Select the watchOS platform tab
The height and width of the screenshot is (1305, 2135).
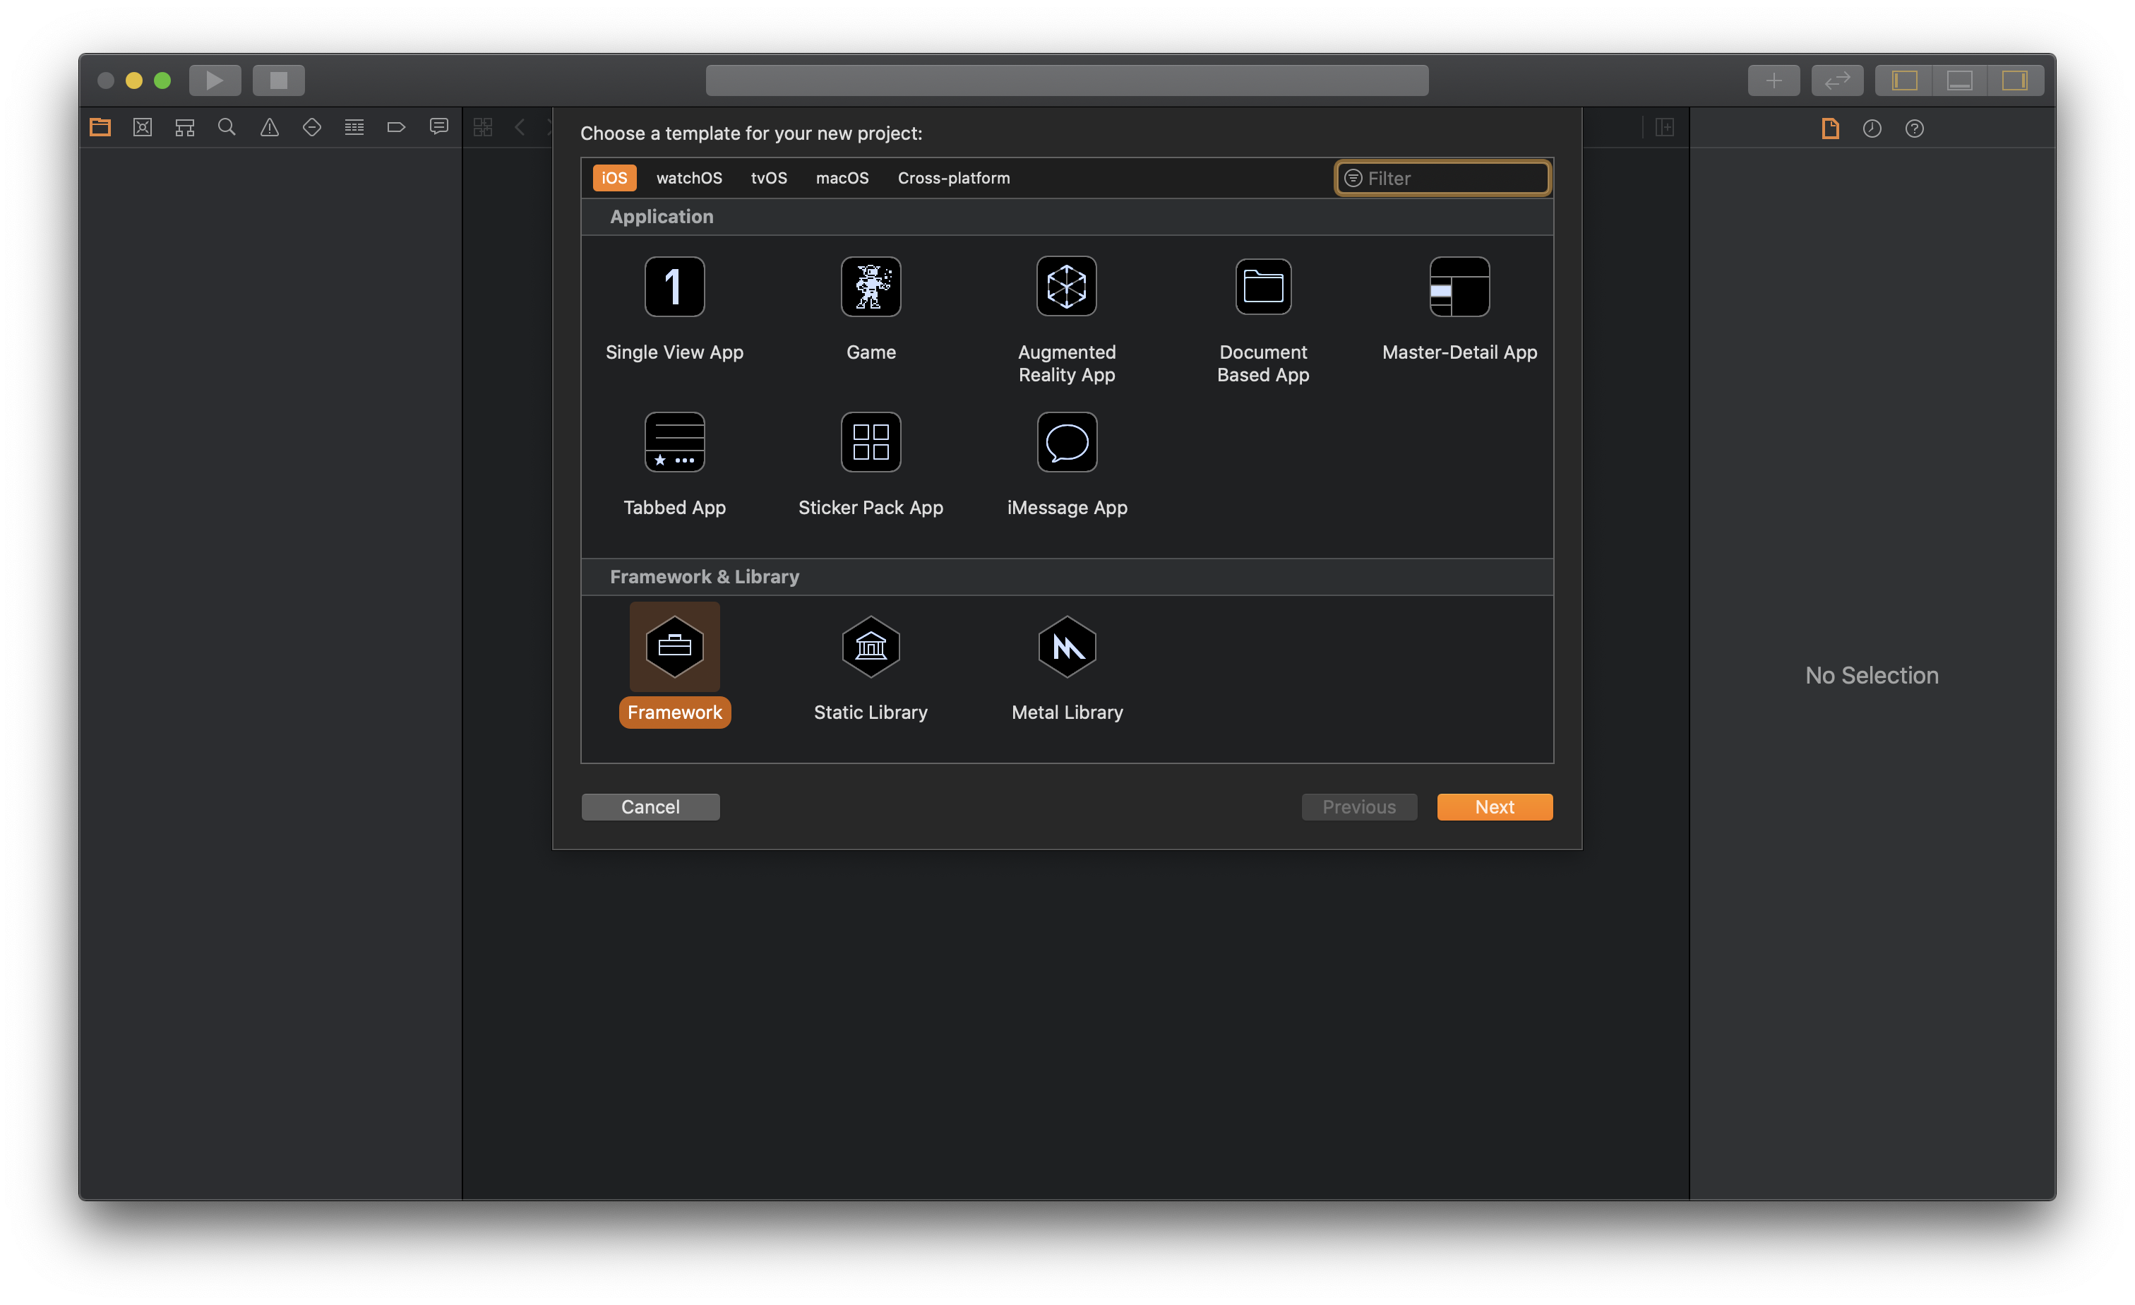689,178
